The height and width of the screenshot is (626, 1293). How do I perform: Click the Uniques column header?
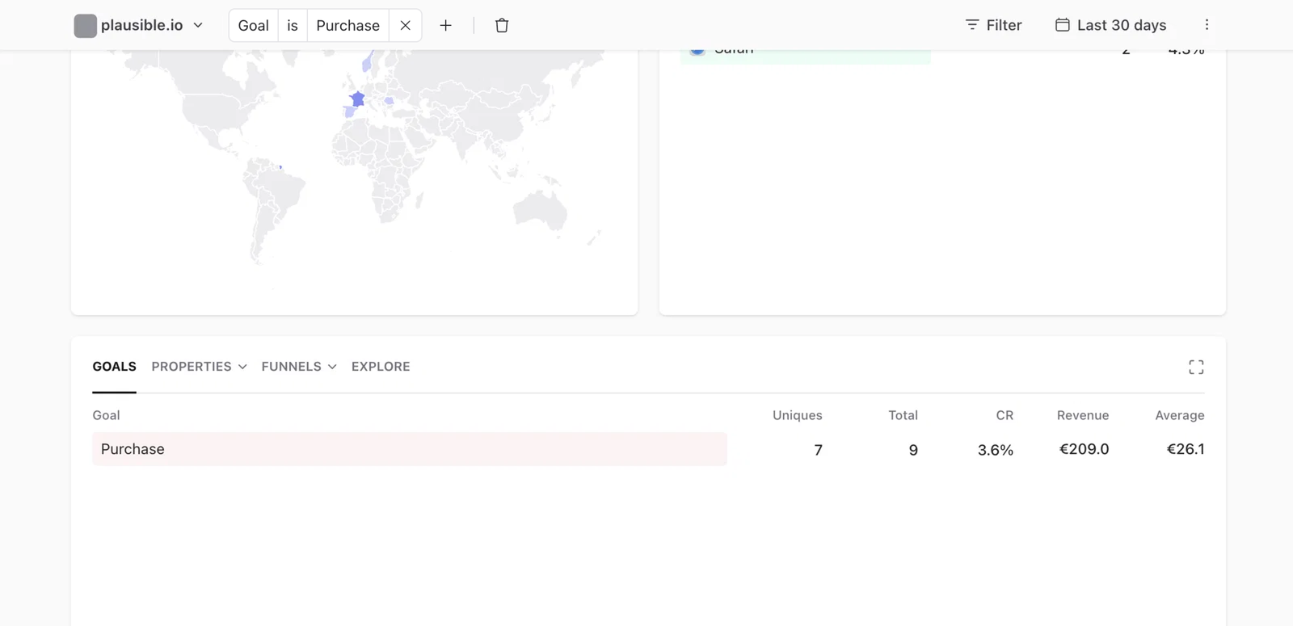[x=797, y=415]
